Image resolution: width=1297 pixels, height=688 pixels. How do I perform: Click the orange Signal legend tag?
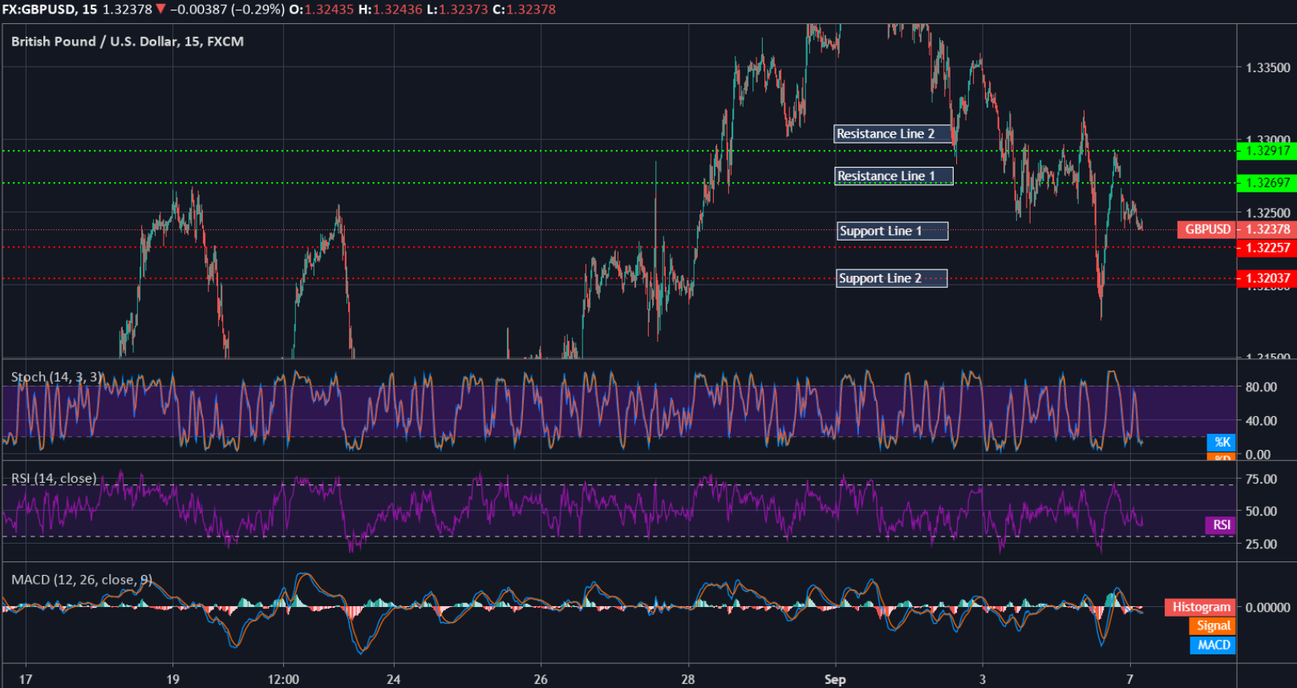[x=1213, y=626]
